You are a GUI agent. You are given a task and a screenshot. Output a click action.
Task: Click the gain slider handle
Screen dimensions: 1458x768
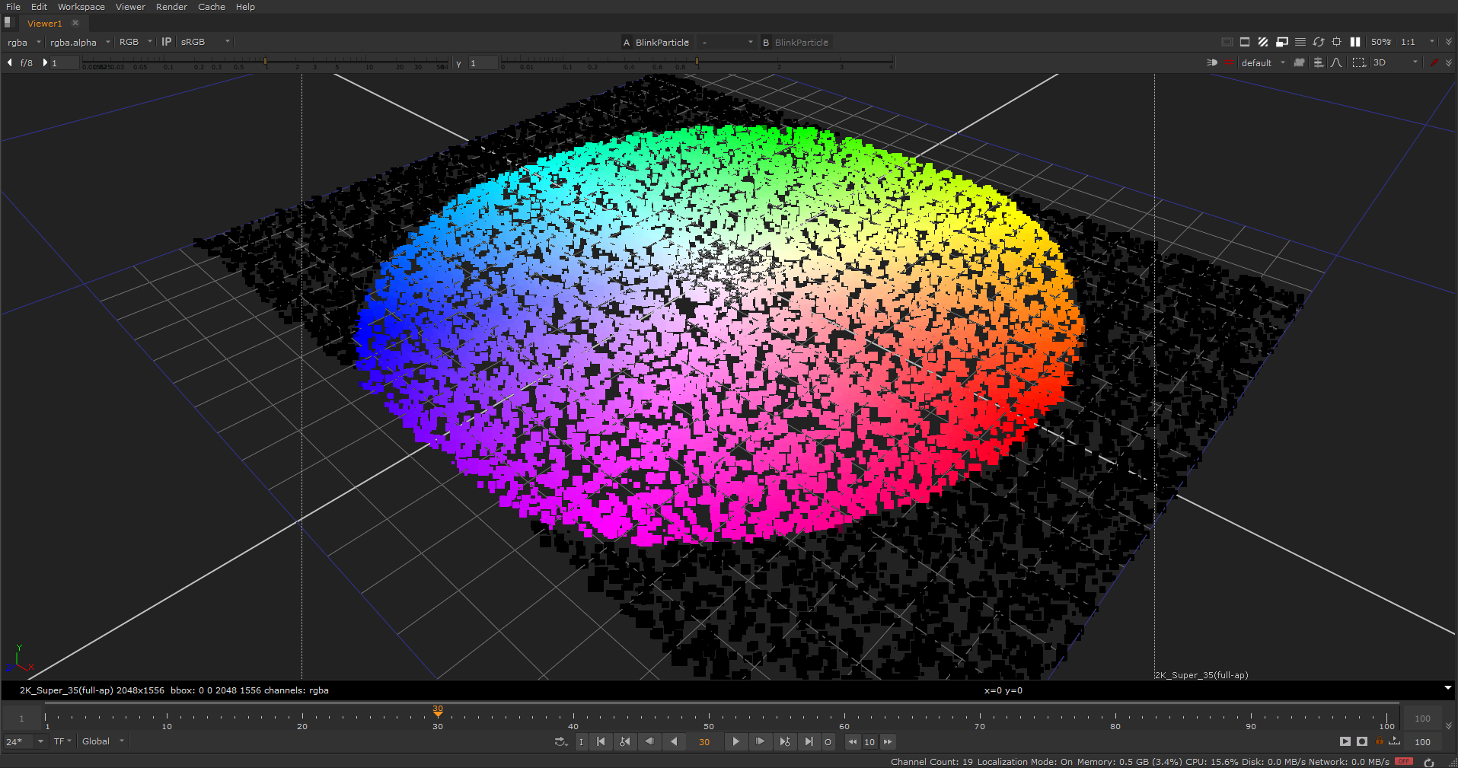[x=265, y=61]
